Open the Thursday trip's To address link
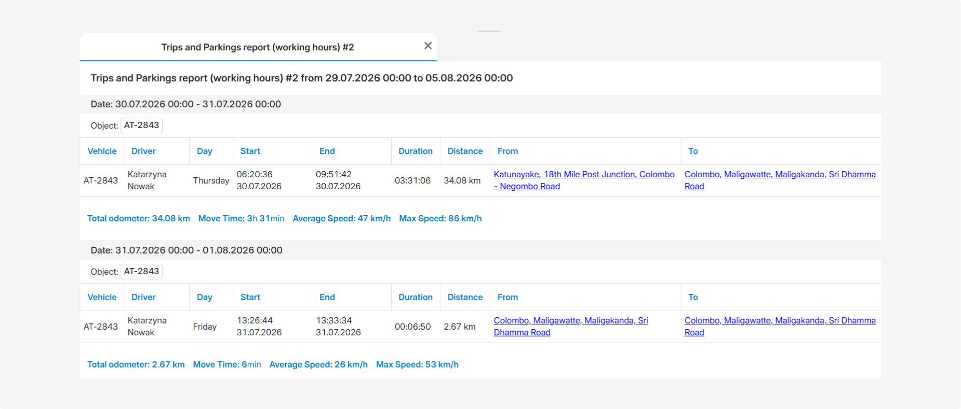 click(x=780, y=180)
